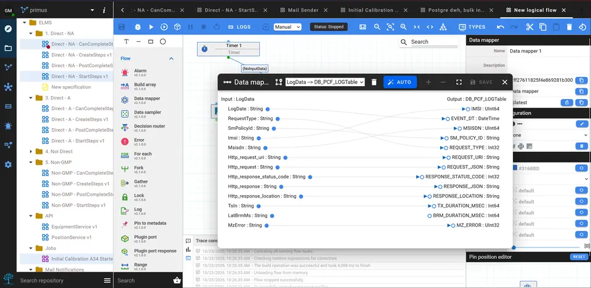Open the LogData --> DB_PCF_LOGTable dropdown
The height and width of the screenshot is (288, 591).
[325, 82]
